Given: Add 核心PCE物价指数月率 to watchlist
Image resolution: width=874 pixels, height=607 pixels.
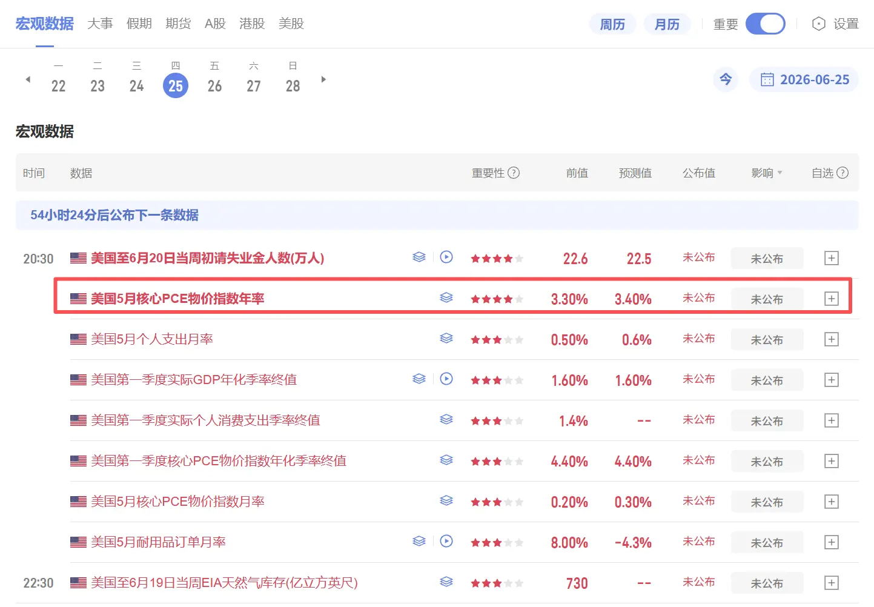Looking at the screenshot, I should pyautogui.click(x=832, y=502).
